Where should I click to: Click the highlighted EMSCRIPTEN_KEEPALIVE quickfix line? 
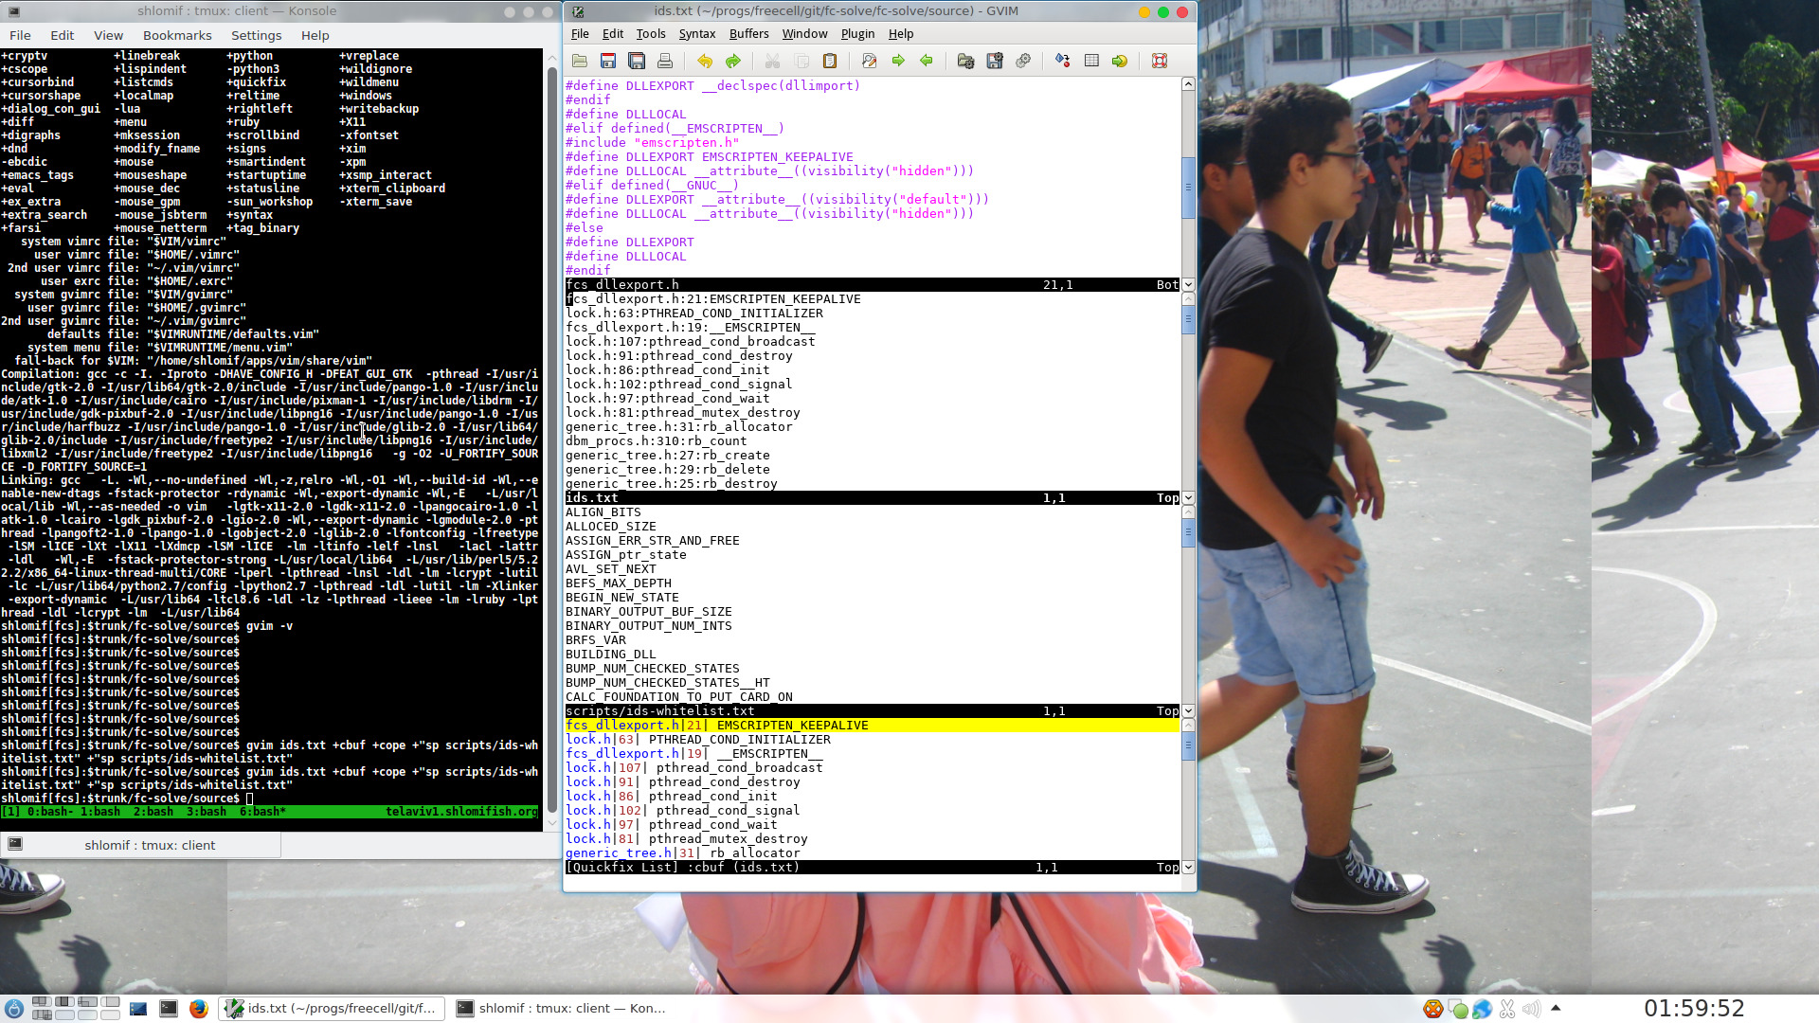[873, 726]
